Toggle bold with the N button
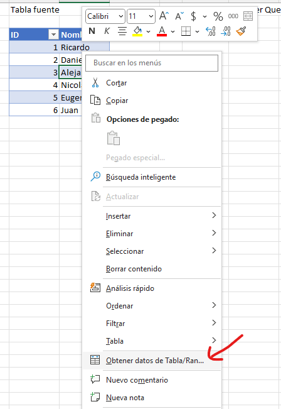This screenshot has height=409, width=281. (x=92, y=31)
